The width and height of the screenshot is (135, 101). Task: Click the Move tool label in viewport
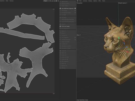(x=79, y=35)
